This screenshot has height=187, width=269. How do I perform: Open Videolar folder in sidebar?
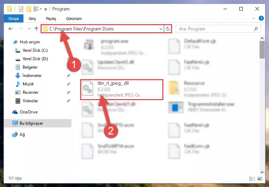coord(30,101)
